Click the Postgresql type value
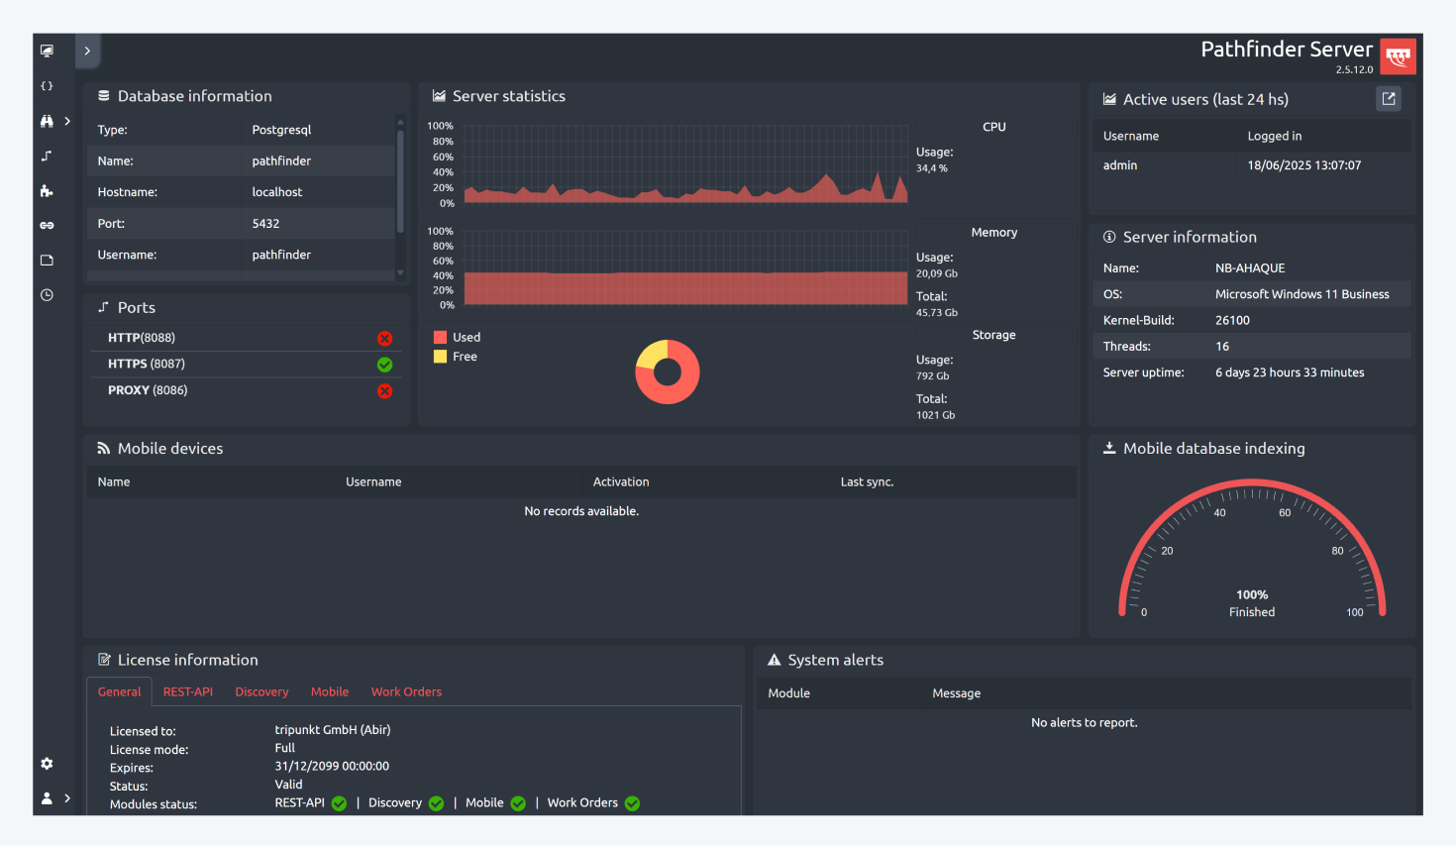Screen dimensions: 1456x846 tap(281, 130)
